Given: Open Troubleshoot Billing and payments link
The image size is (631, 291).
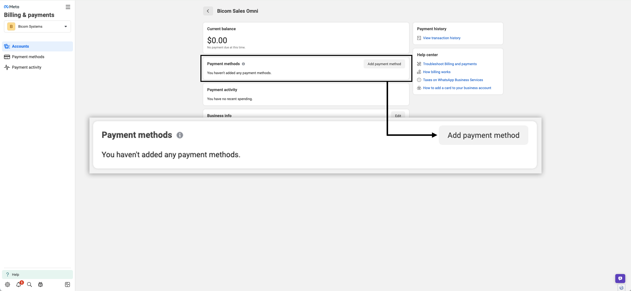Looking at the screenshot, I should tap(450, 64).
